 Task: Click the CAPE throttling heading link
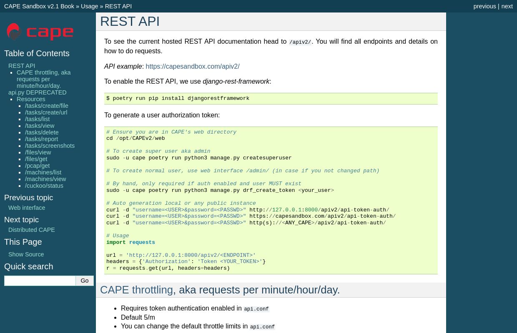(136, 290)
